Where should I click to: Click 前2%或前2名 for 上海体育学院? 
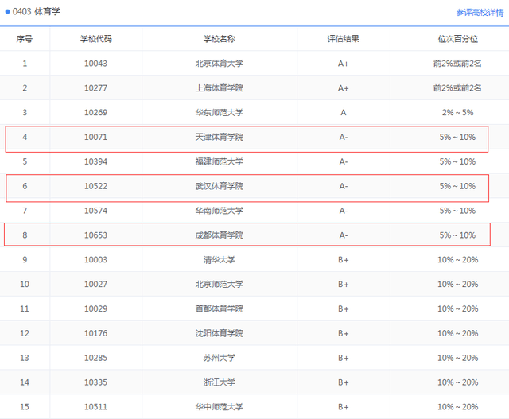[x=458, y=88]
